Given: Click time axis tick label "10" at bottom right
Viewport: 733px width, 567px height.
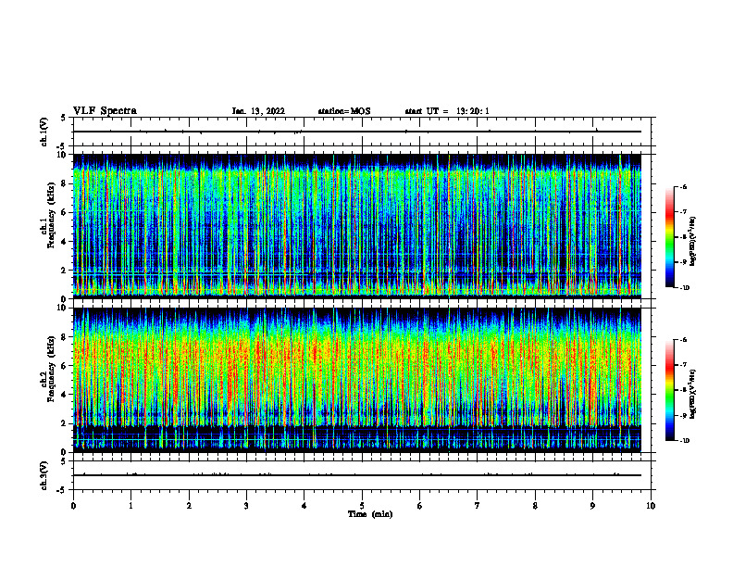Looking at the screenshot, I should point(651,506).
